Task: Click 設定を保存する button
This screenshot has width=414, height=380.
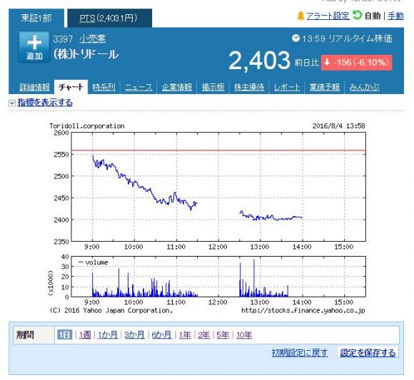Action: click(368, 353)
